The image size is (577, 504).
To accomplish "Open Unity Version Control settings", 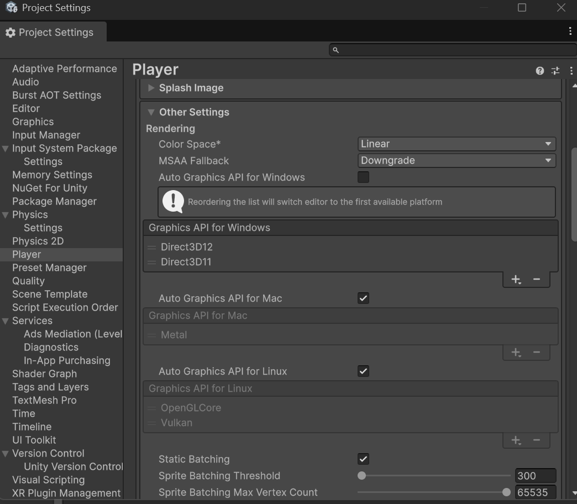I will tap(73, 466).
